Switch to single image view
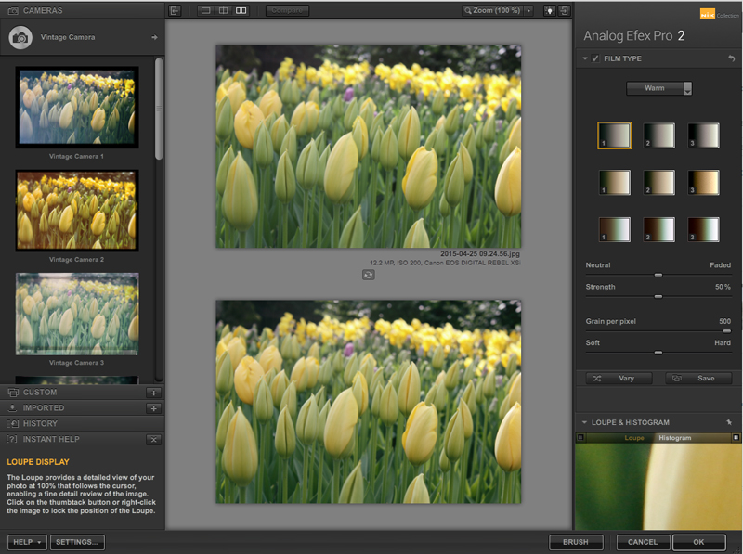The height and width of the screenshot is (554, 743). [205, 10]
